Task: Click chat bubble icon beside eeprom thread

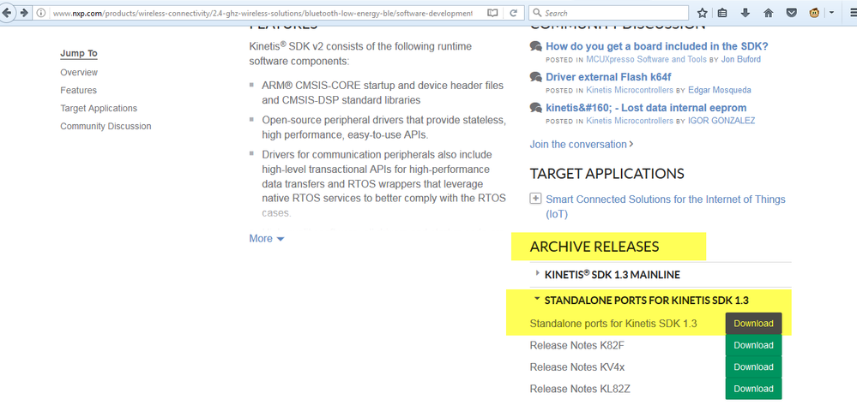Action: click(536, 108)
